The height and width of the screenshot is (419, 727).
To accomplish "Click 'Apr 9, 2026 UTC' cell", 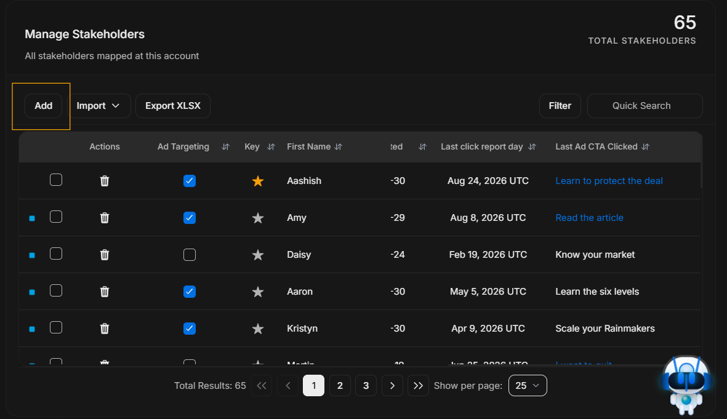I will 488,329.
